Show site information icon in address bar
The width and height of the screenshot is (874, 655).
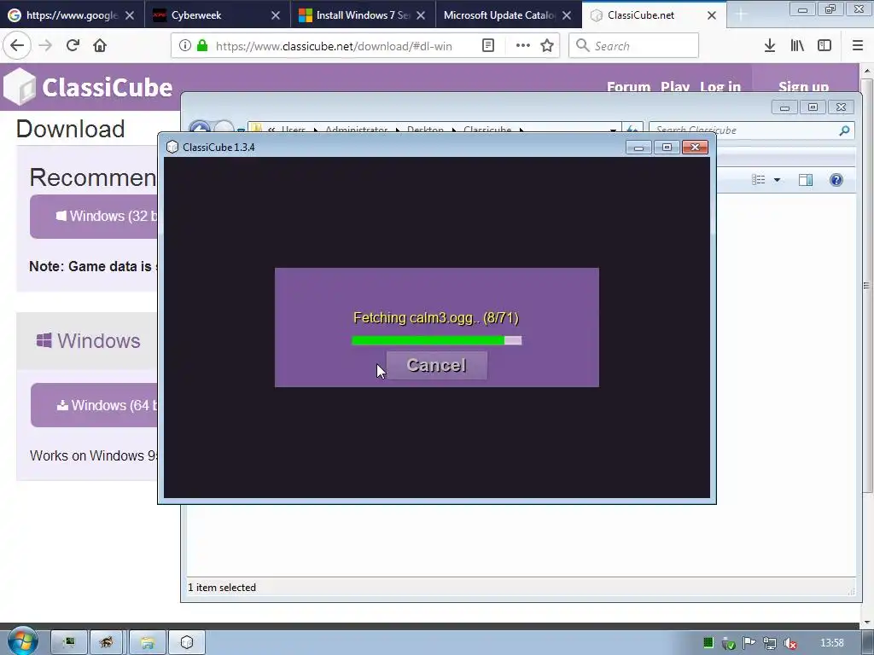(185, 46)
